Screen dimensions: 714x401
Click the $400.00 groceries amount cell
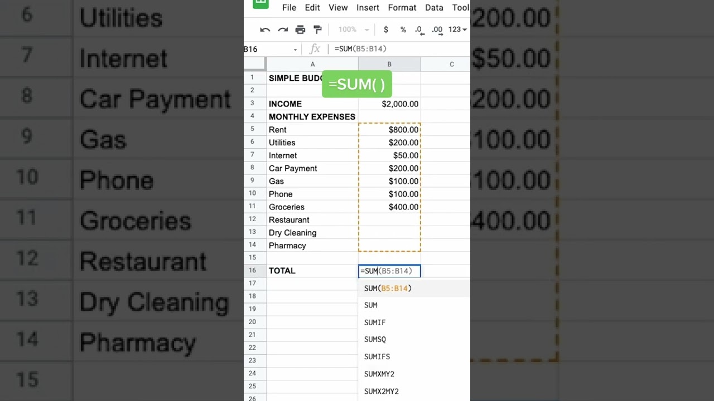pos(389,207)
